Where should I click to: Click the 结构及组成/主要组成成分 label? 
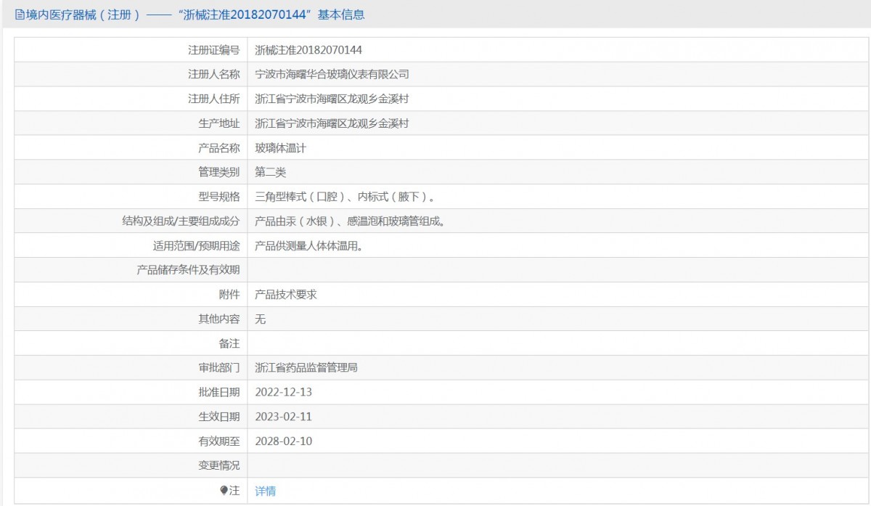[181, 221]
